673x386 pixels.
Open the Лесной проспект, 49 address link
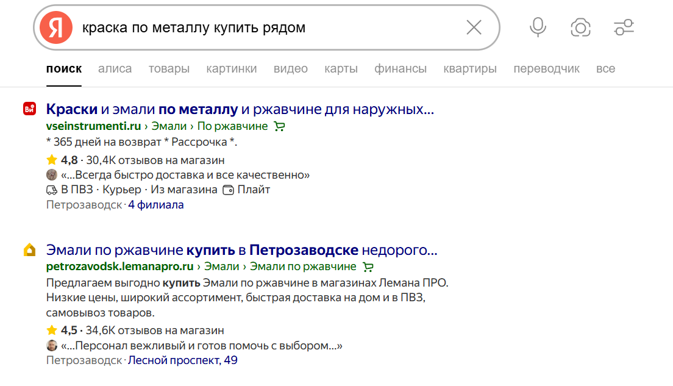click(182, 360)
